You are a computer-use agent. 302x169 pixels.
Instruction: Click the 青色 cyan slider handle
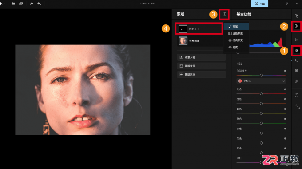[261, 133]
